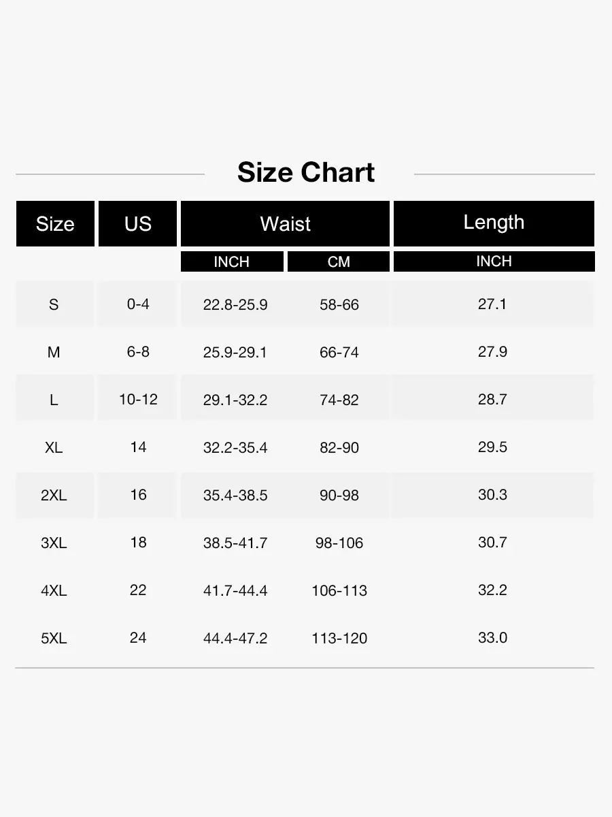Click US size 6-8 cell
This screenshot has height=817, width=612.
(138, 352)
